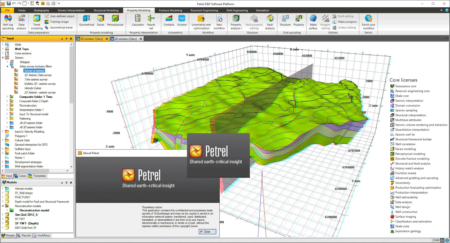Image resolution: width=450 pixels, height=243 pixels.
Task: Pin the Models pane
Action: pos(66,183)
